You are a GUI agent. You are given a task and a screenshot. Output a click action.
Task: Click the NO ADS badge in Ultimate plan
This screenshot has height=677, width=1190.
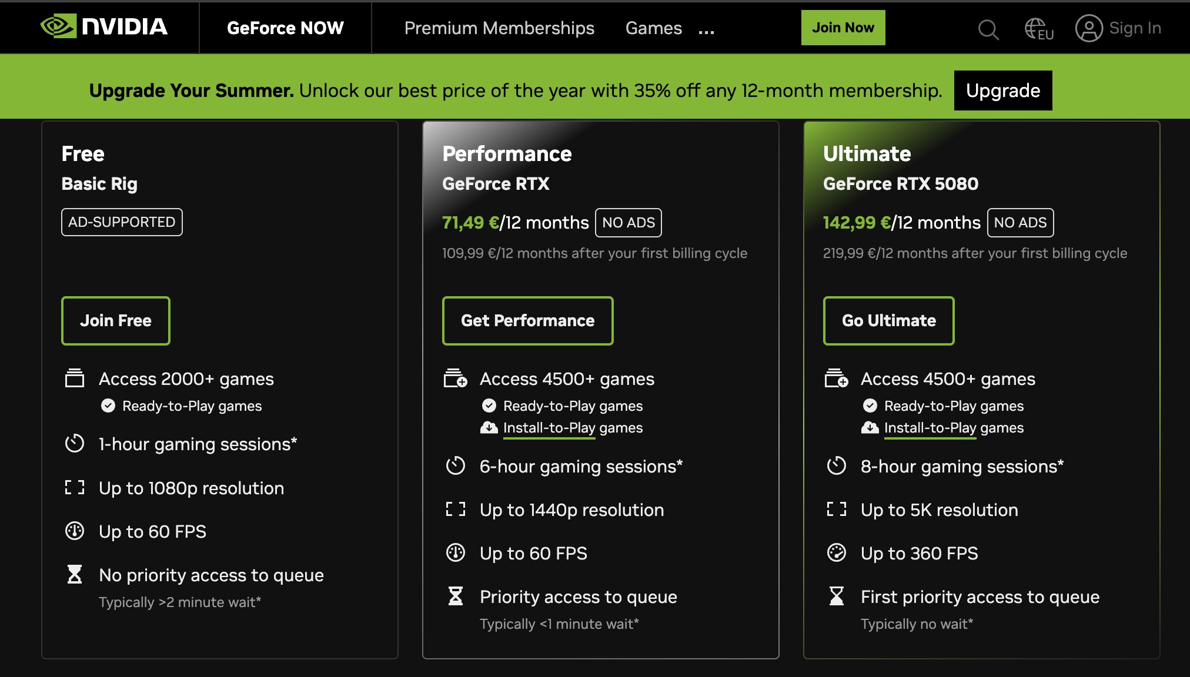[1020, 223]
